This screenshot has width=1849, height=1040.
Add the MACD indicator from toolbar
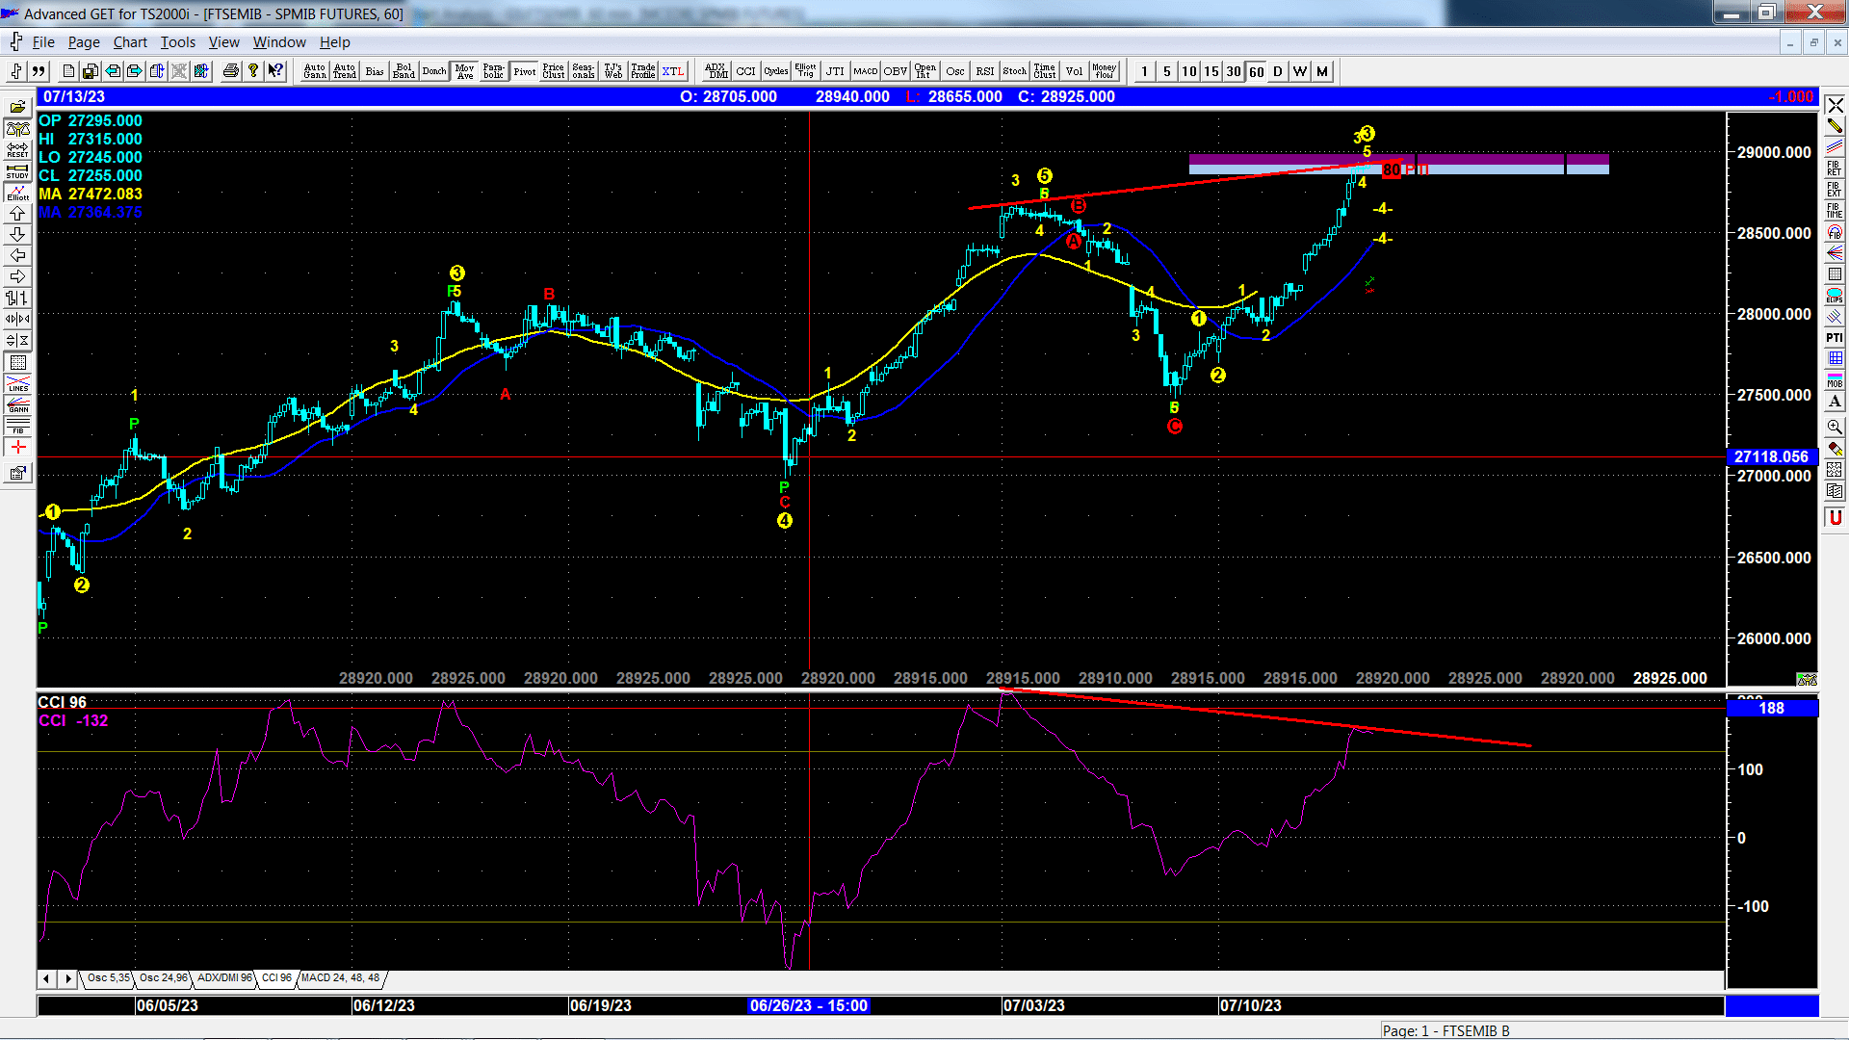click(x=866, y=71)
